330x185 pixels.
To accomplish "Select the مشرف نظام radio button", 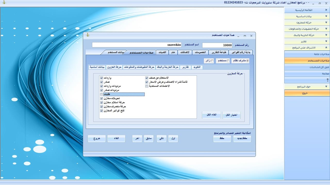I will point(248,61).
